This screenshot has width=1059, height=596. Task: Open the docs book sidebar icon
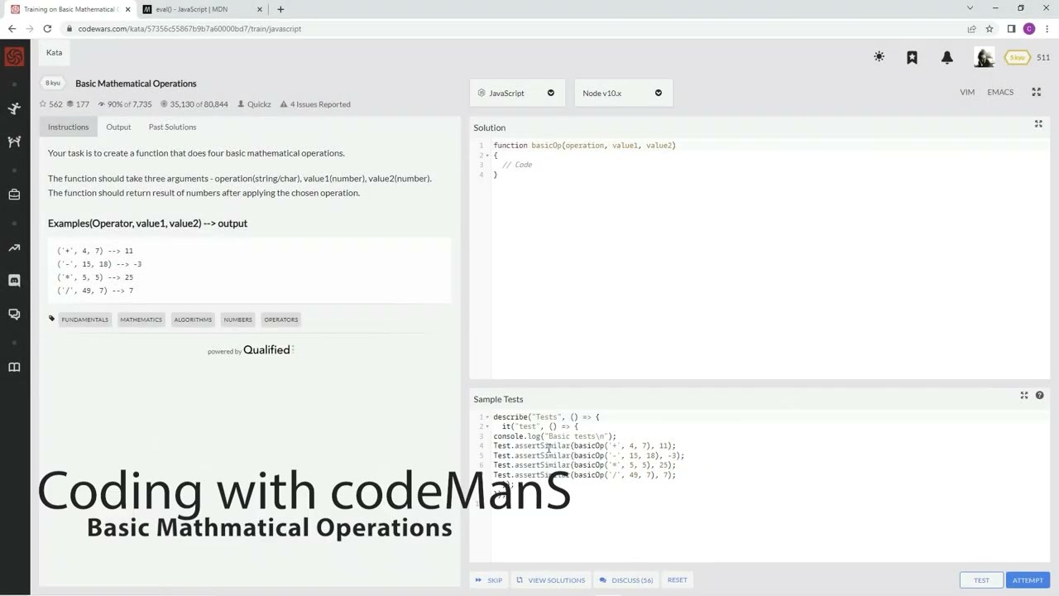click(14, 367)
